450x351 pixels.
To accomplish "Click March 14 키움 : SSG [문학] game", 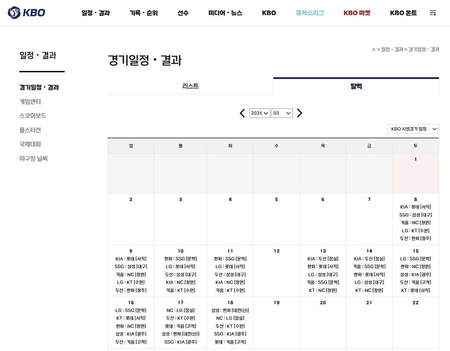I will click(x=369, y=266).
